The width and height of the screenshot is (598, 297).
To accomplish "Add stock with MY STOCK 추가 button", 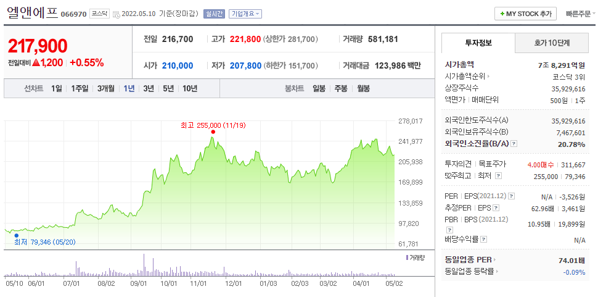I will (x=525, y=14).
